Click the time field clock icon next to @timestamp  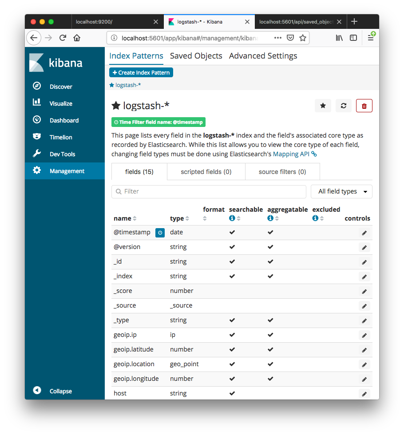[x=160, y=233]
